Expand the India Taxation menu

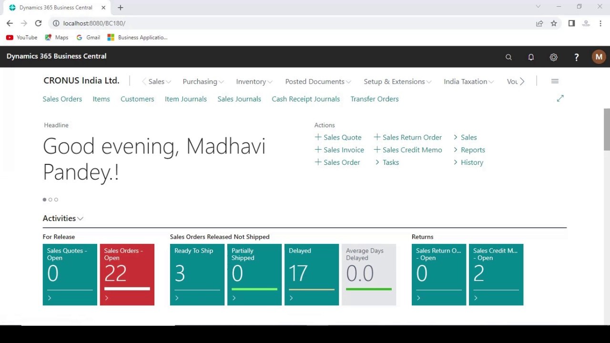coord(468,81)
